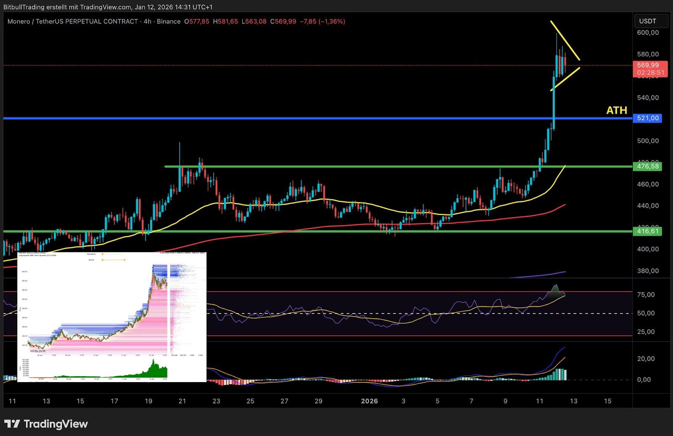Image resolution: width=673 pixels, height=436 pixels.
Task: Open the Hyblock liquidation heatmap inset
Action: pos(112,316)
